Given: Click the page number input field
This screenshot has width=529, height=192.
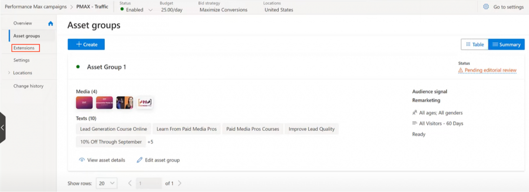Looking at the screenshot, I should tap(149, 183).
